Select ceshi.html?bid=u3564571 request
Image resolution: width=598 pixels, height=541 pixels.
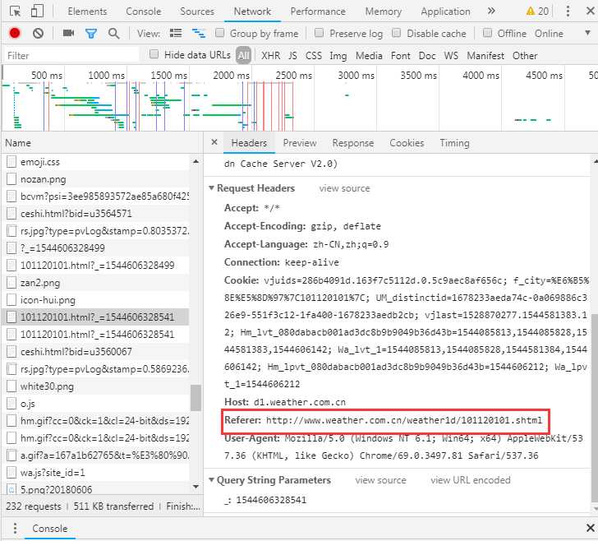[x=97, y=214]
